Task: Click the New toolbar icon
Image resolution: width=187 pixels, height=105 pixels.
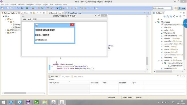Action: [x=2, y=8]
